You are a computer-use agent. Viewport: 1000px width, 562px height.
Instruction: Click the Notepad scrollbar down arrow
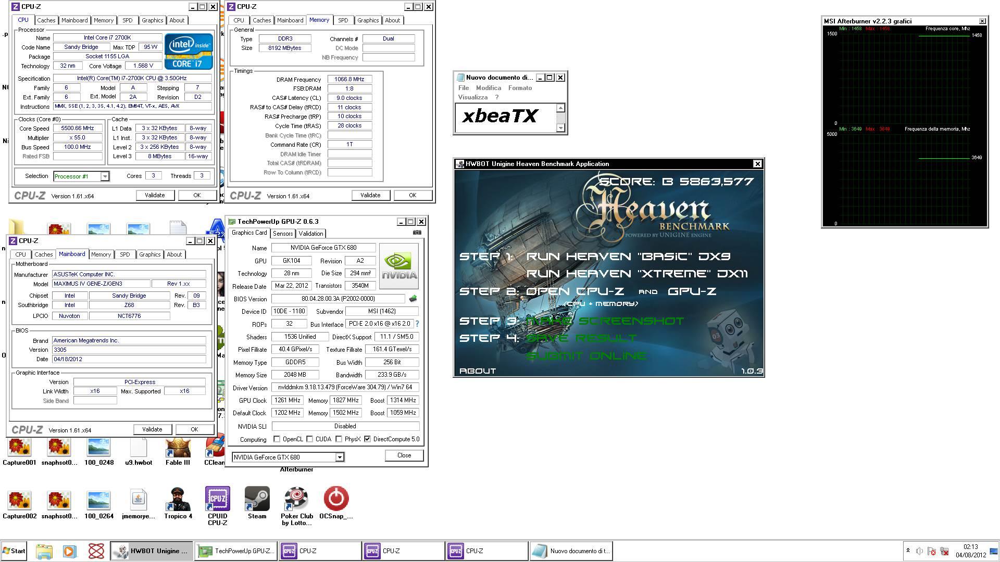pyautogui.click(x=560, y=127)
